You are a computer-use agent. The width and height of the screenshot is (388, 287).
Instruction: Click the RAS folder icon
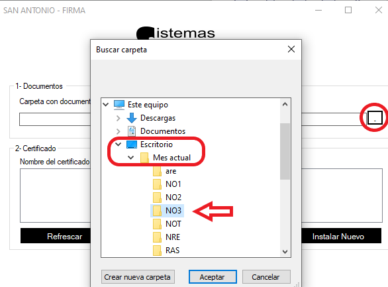[x=157, y=251]
